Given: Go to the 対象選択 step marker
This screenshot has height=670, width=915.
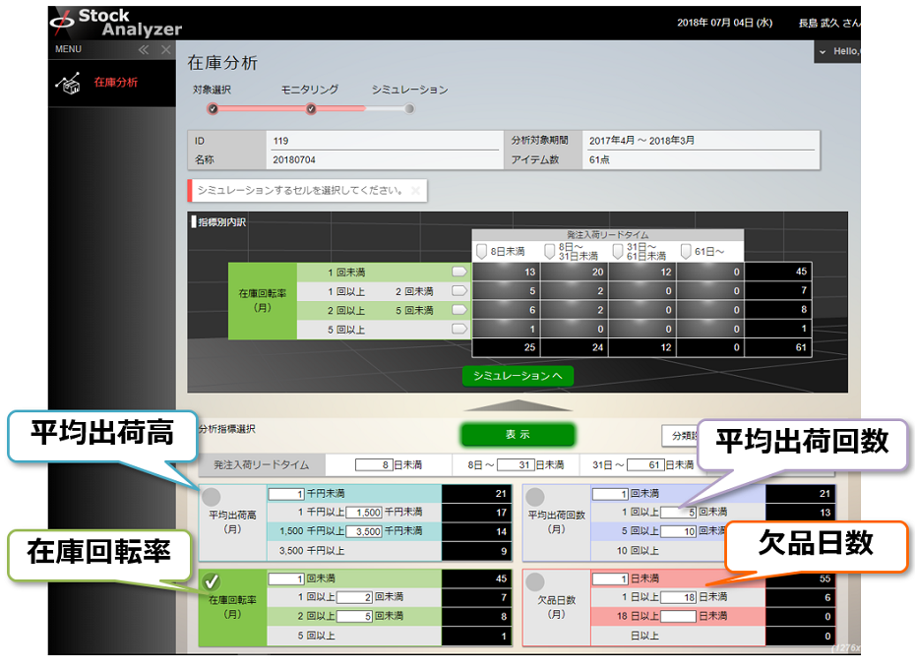Looking at the screenshot, I should click(x=213, y=109).
